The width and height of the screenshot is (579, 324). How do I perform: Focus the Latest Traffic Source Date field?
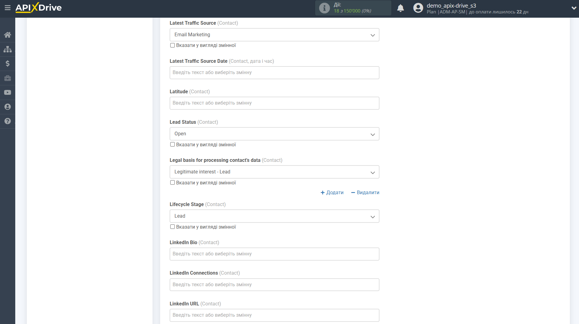[x=274, y=73]
